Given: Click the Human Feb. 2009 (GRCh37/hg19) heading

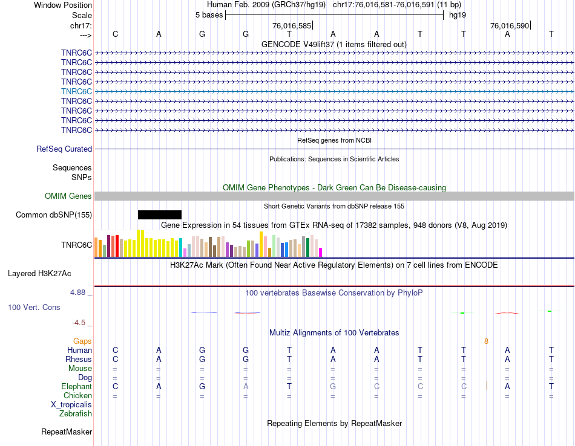Looking at the screenshot, I should 266,5.
